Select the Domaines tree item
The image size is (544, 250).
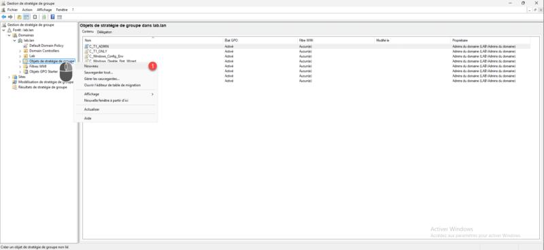[26, 35]
